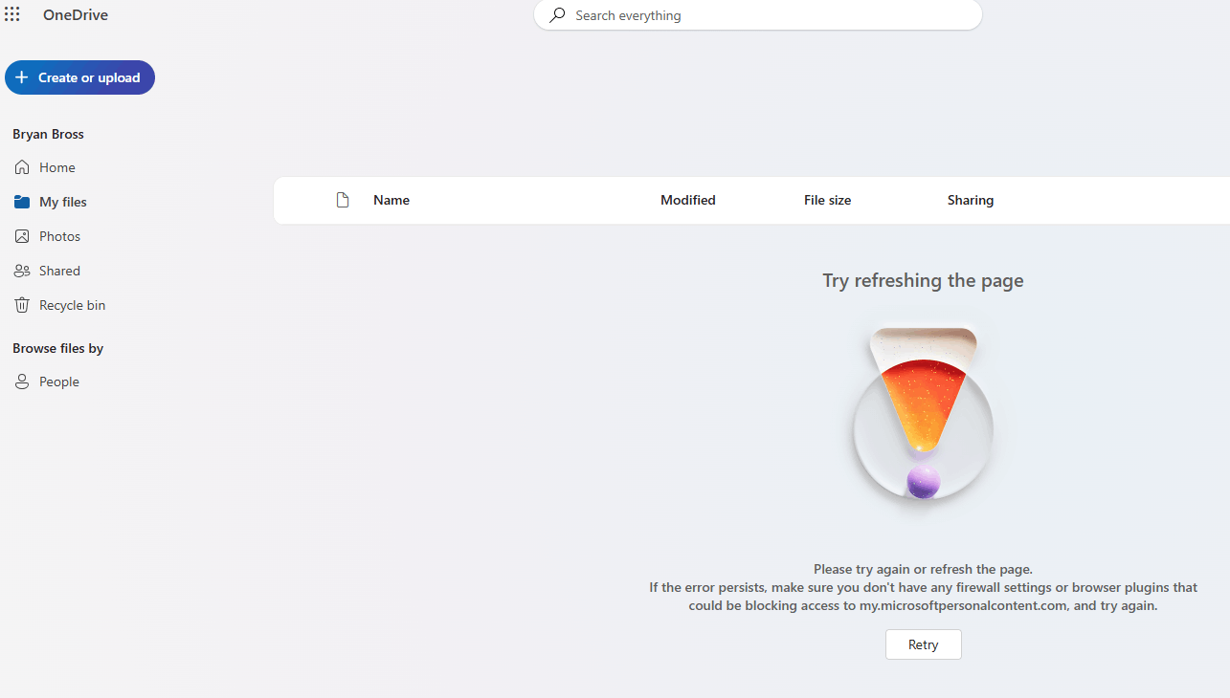
Task: Click the Recycle bin trash icon
Action: (22, 305)
